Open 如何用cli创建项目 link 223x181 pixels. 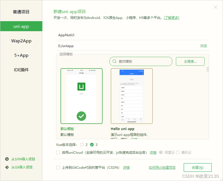pyautogui.click(x=162, y=168)
